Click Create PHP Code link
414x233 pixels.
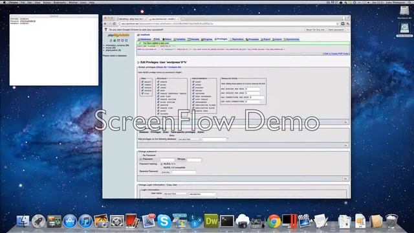tap(340, 54)
